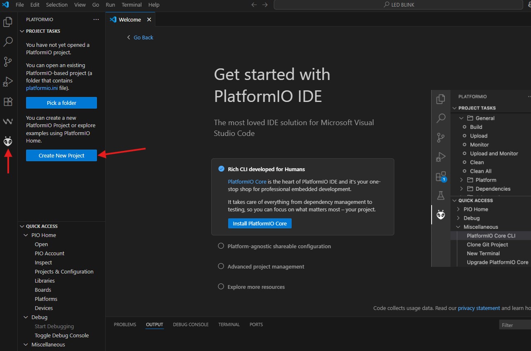Open the Run menu

(111, 5)
